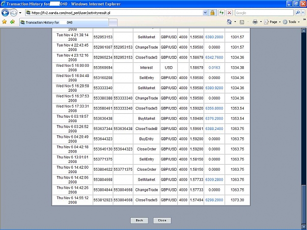Open the 6298.2000 amount link
Screen dimensions: 307x230
(214, 200)
